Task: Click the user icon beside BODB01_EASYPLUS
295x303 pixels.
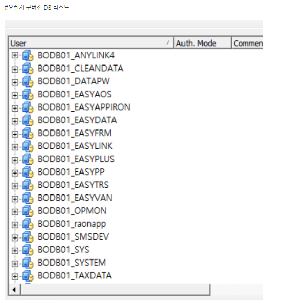Action: [28, 159]
